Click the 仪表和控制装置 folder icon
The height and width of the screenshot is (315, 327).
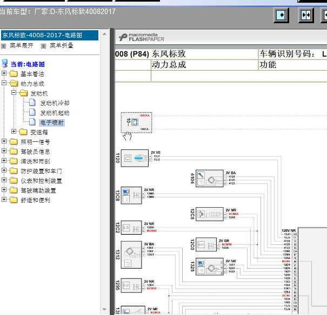(x=14, y=180)
